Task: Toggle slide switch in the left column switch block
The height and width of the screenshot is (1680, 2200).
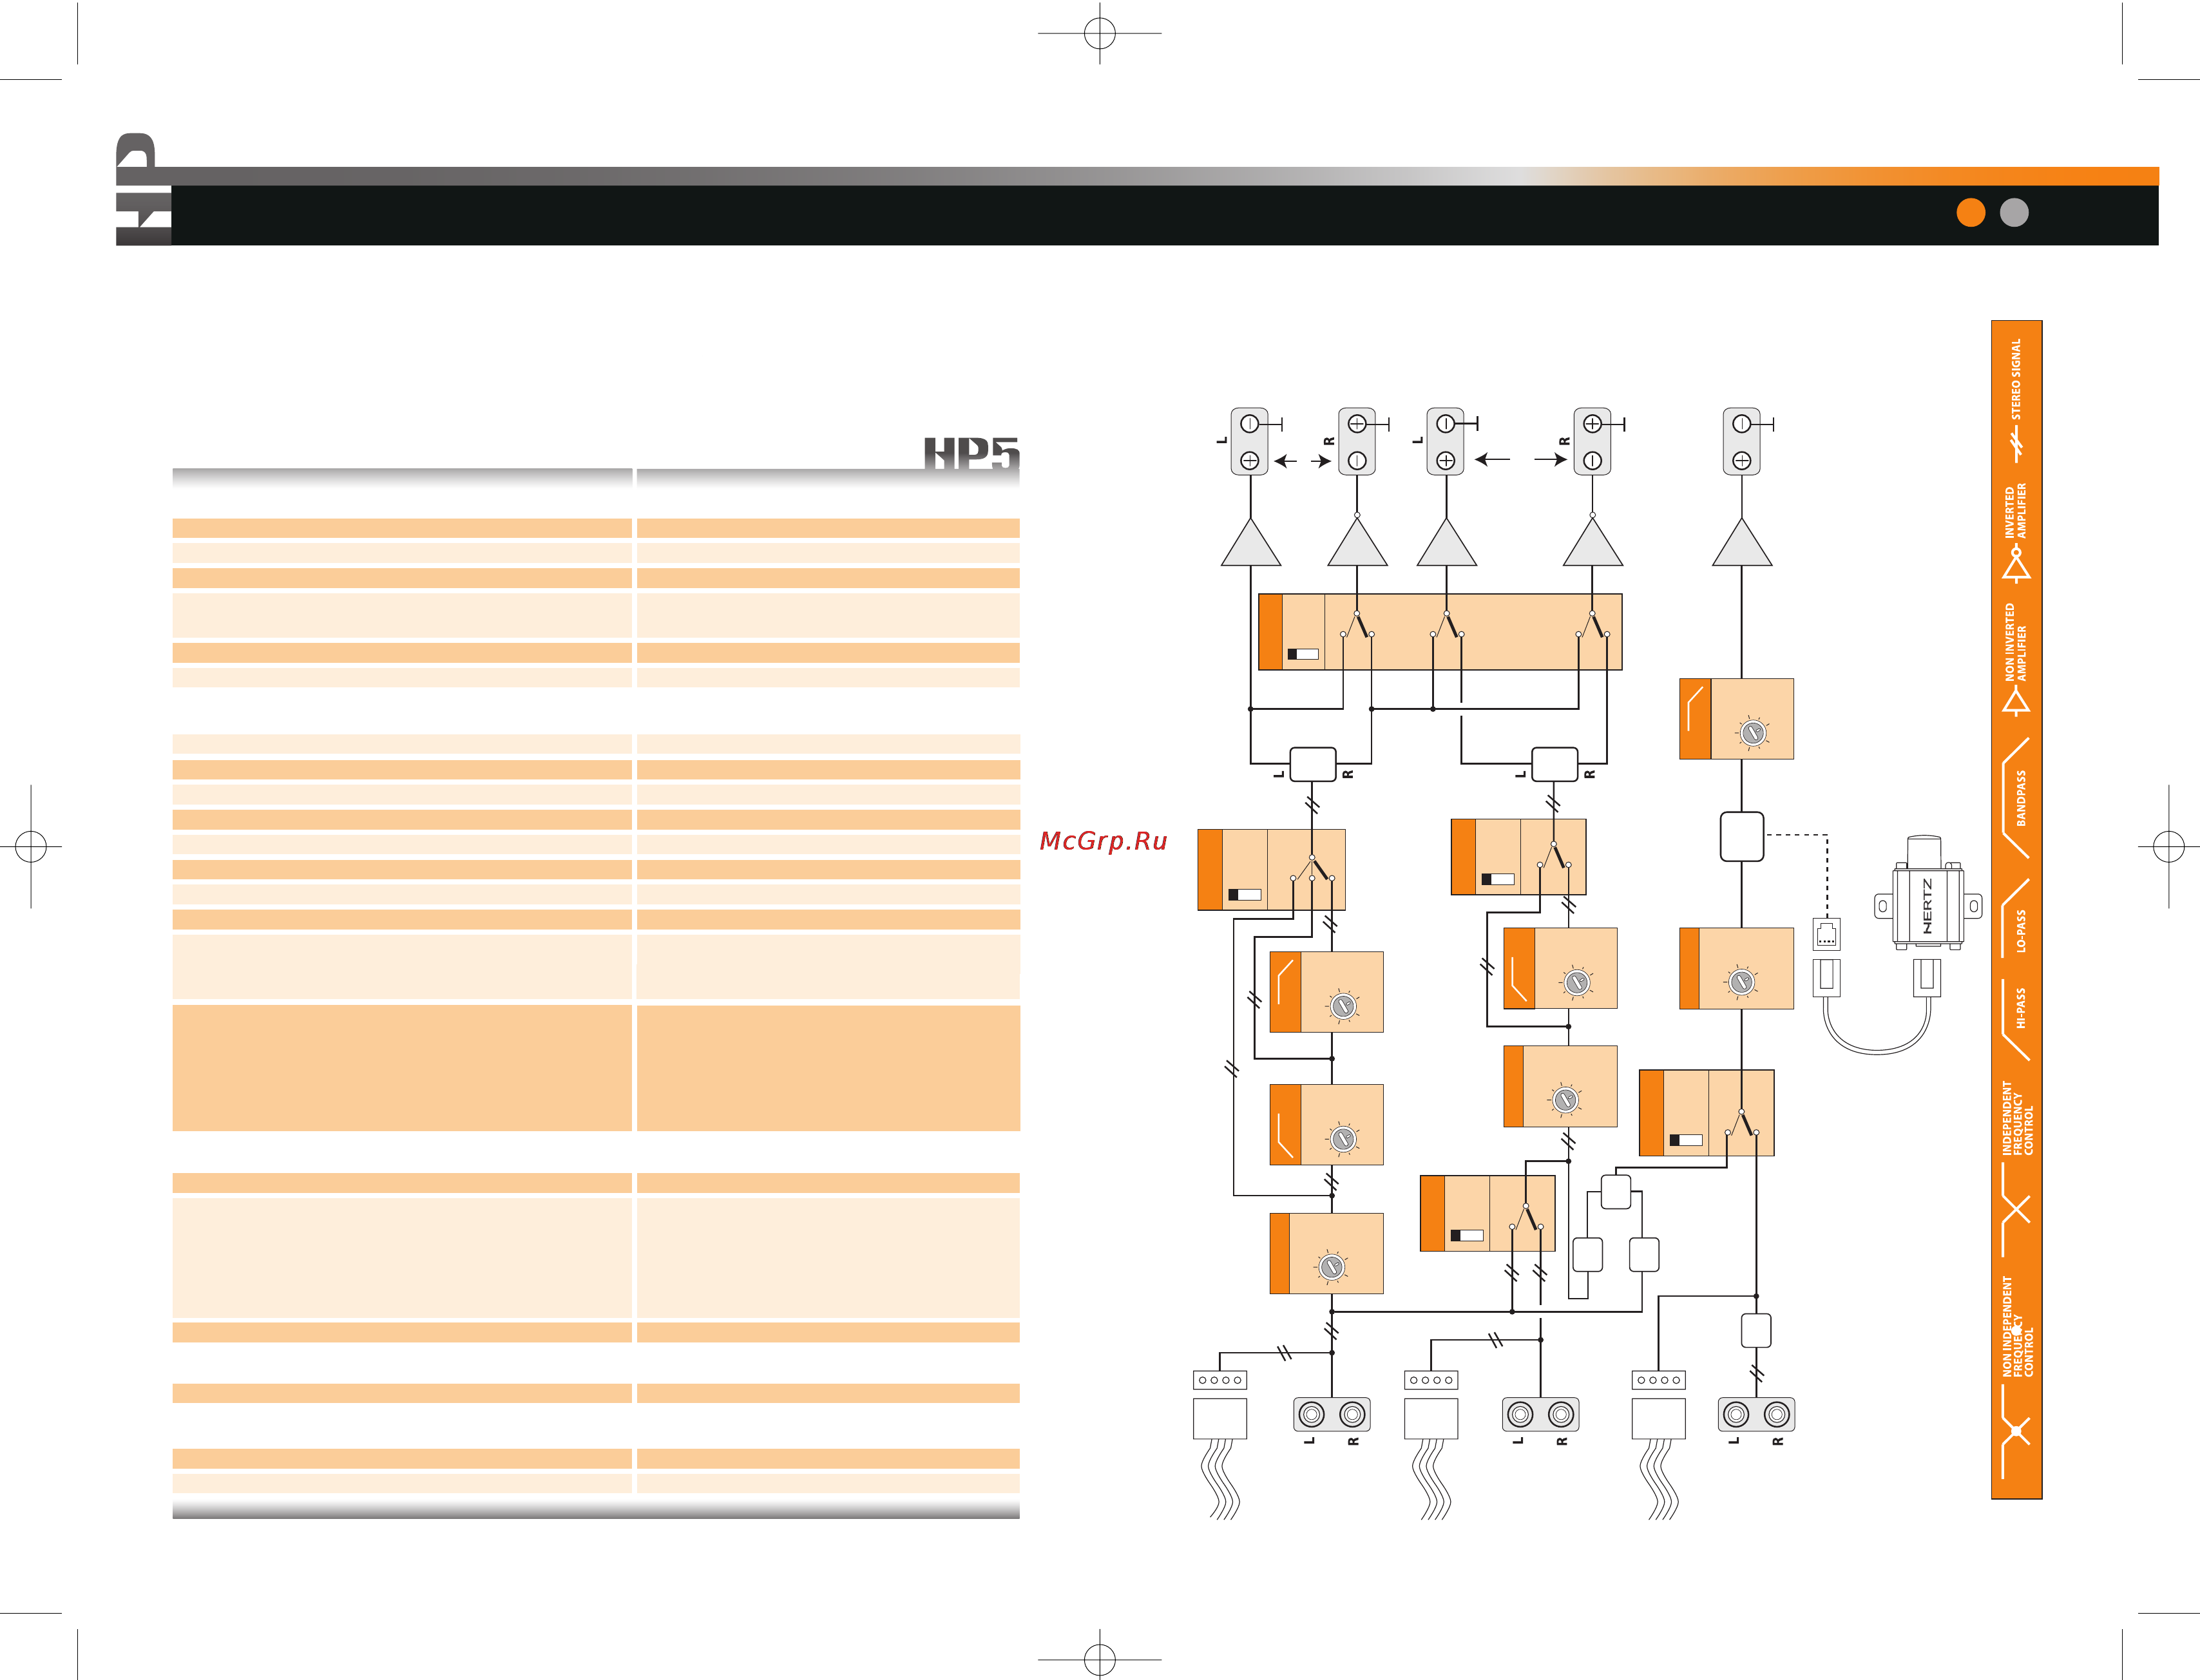Action: (1244, 895)
